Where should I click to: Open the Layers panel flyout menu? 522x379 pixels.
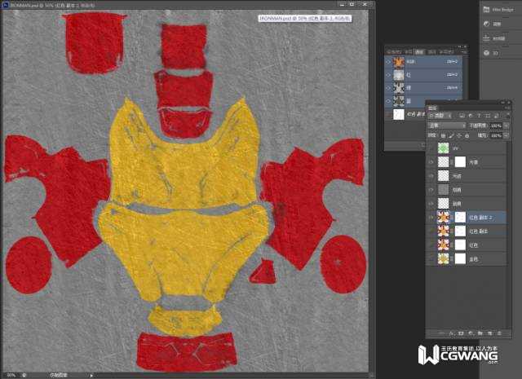[x=507, y=108]
